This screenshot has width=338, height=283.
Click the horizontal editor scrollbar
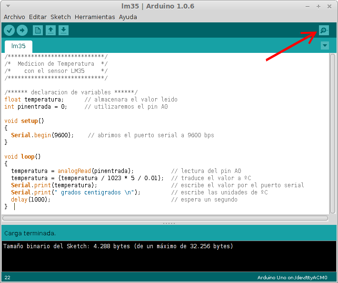[165, 218]
